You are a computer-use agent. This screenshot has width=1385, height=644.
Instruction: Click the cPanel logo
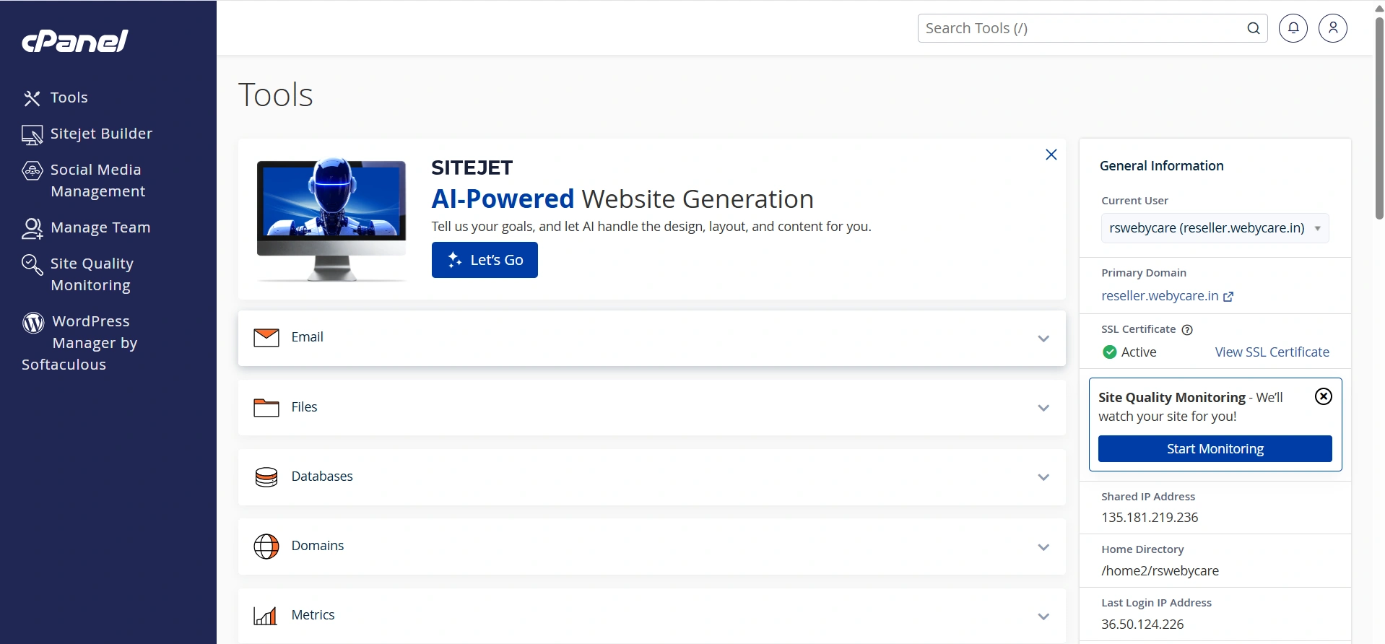click(x=75, y=41)
